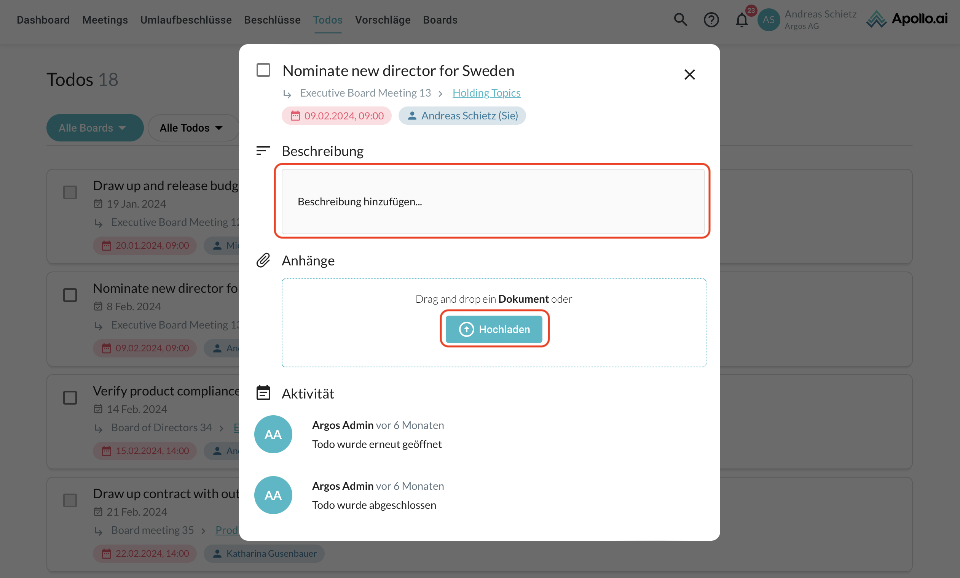Mark Nominate new director todo complete in dialog
960x578 pixels.
coord(263,70)
